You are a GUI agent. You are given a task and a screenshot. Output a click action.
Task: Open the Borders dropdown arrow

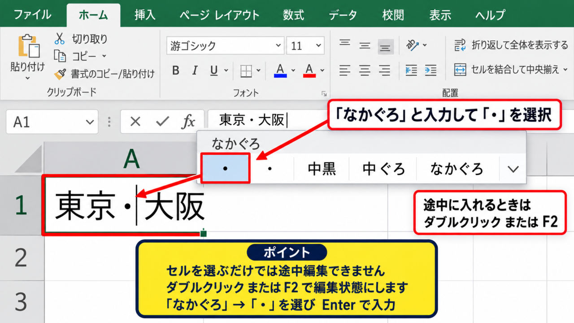pos(258,71)
